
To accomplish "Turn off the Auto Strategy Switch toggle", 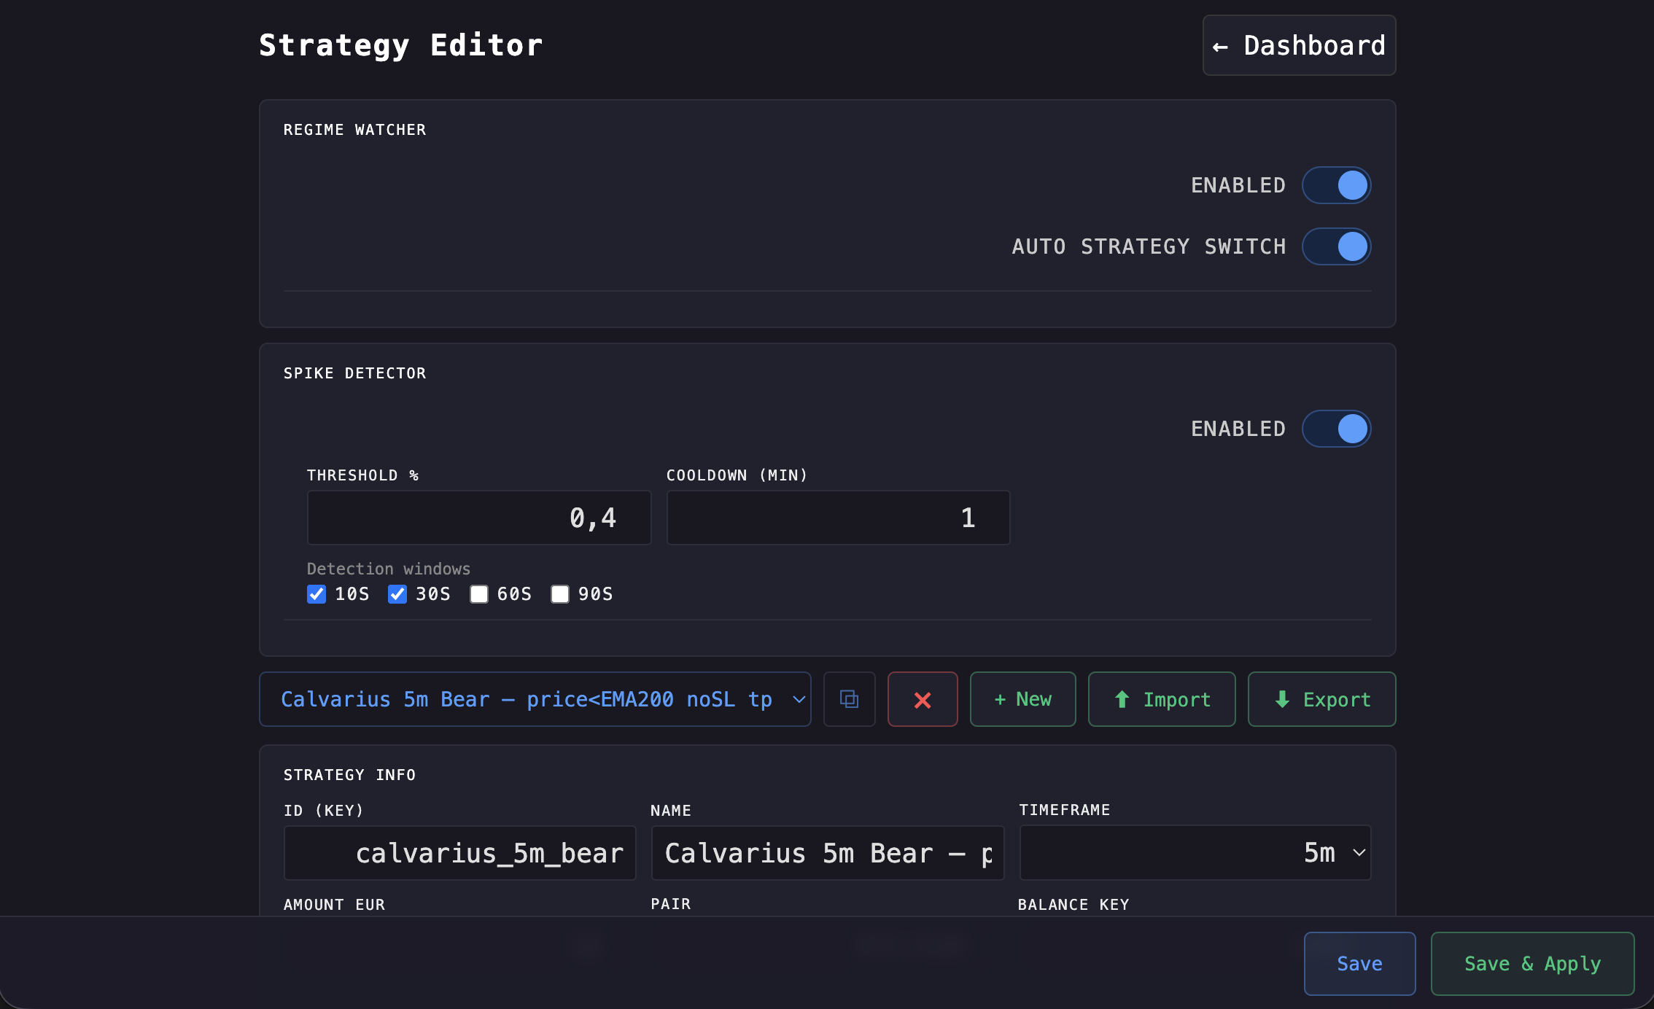I will [1336, 246].
